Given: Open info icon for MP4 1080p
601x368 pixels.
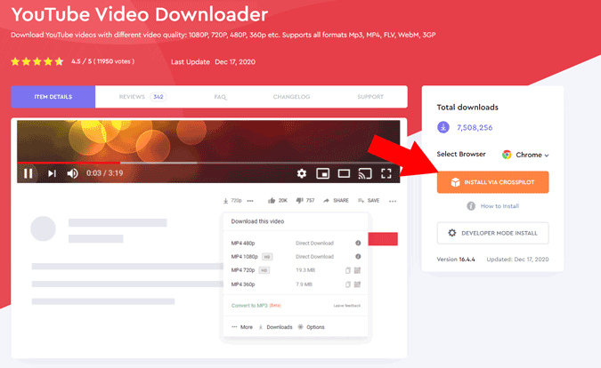Looking at the screenshot, I should coord(358,257).
